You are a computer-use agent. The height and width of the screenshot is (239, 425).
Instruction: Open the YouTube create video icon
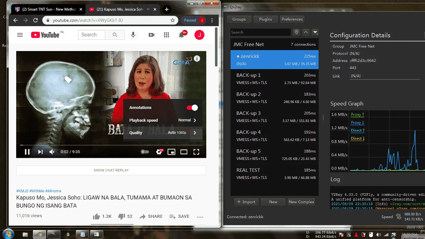click(152, 35)
